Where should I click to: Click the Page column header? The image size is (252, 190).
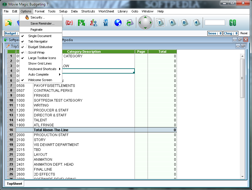[x=141, y=52]
